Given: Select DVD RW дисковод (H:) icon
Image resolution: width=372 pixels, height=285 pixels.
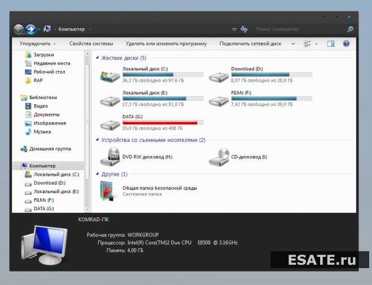Looking at the screenshot, I should [110, 157].
